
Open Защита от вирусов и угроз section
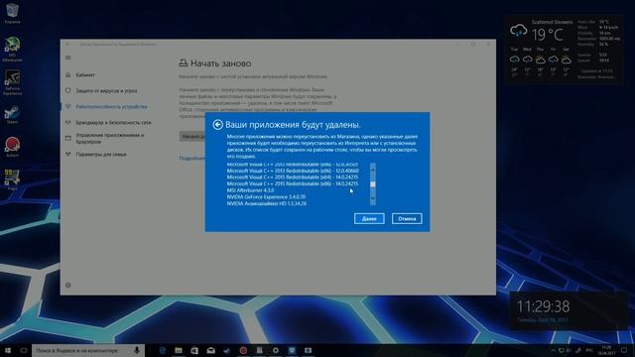(106, 90)
